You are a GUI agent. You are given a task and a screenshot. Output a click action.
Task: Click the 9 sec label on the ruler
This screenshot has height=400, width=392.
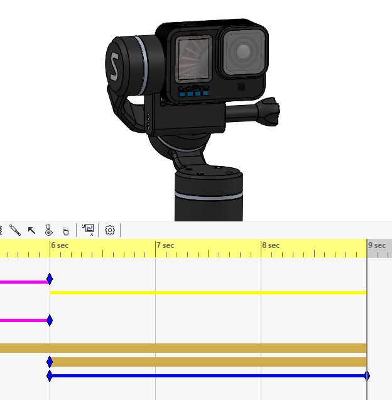[x=377, y=245]
